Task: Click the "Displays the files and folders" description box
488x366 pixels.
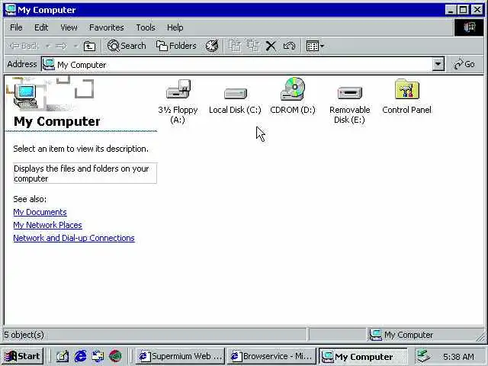Action: tap(85, 173)
